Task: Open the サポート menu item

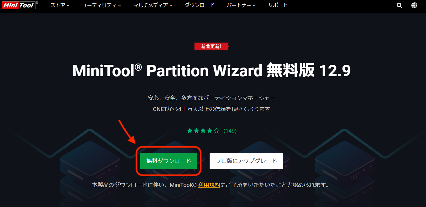Action: (278, 5)
